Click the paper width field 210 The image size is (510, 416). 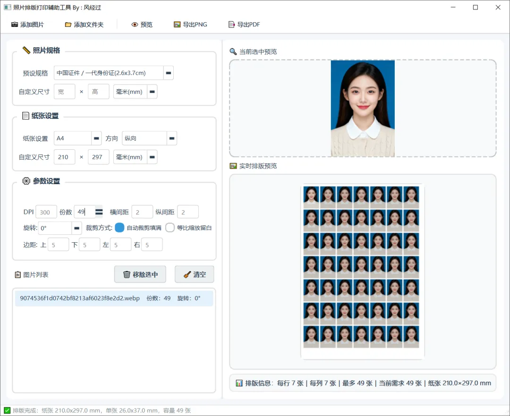(64, 157)
